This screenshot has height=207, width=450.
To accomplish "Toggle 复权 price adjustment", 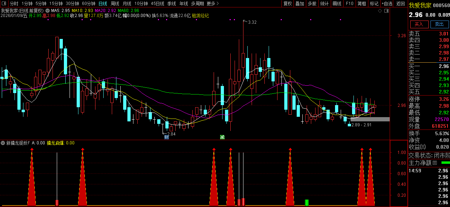I will (287, 4).
